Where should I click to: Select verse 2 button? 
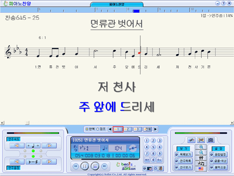pyautogui.click(x=128, y=129)
